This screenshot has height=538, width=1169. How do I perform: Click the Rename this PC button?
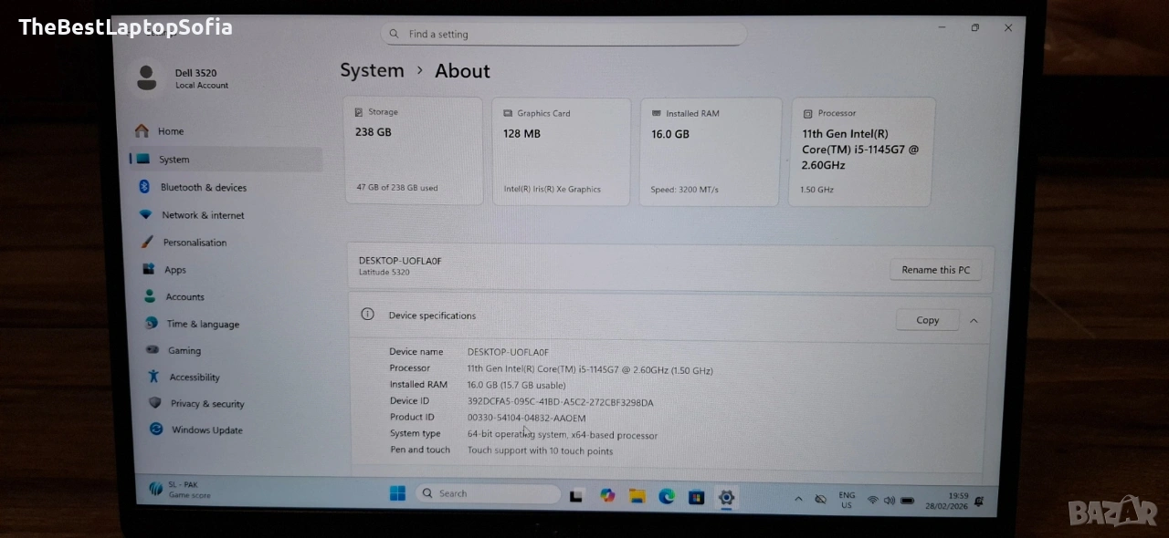tap(935, 270)
